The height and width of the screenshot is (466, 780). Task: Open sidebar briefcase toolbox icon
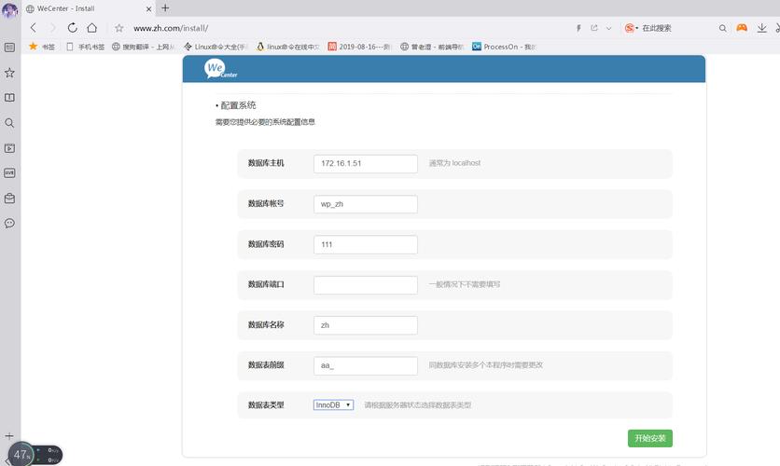(9, 199)
